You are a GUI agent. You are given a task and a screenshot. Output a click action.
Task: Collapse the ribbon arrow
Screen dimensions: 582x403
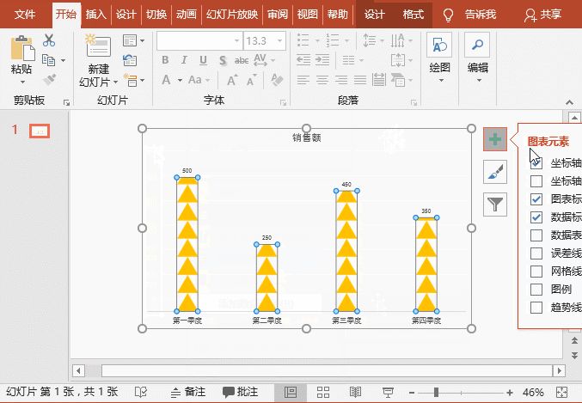pyautogui.click(x=569, y=102)
